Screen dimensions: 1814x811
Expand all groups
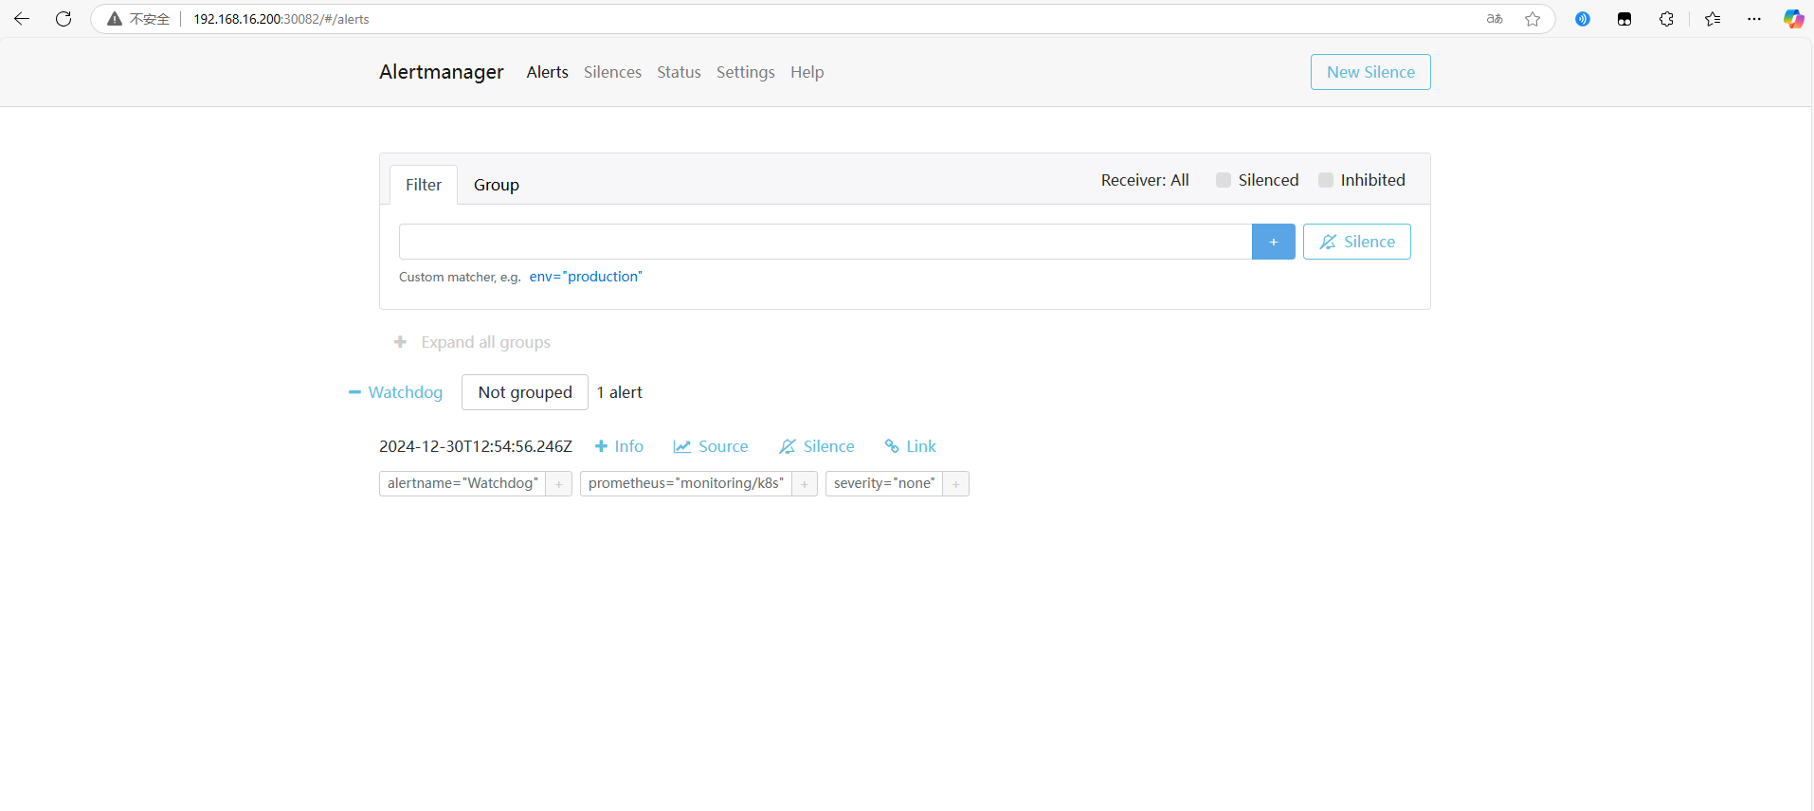[x=472, y=342]
